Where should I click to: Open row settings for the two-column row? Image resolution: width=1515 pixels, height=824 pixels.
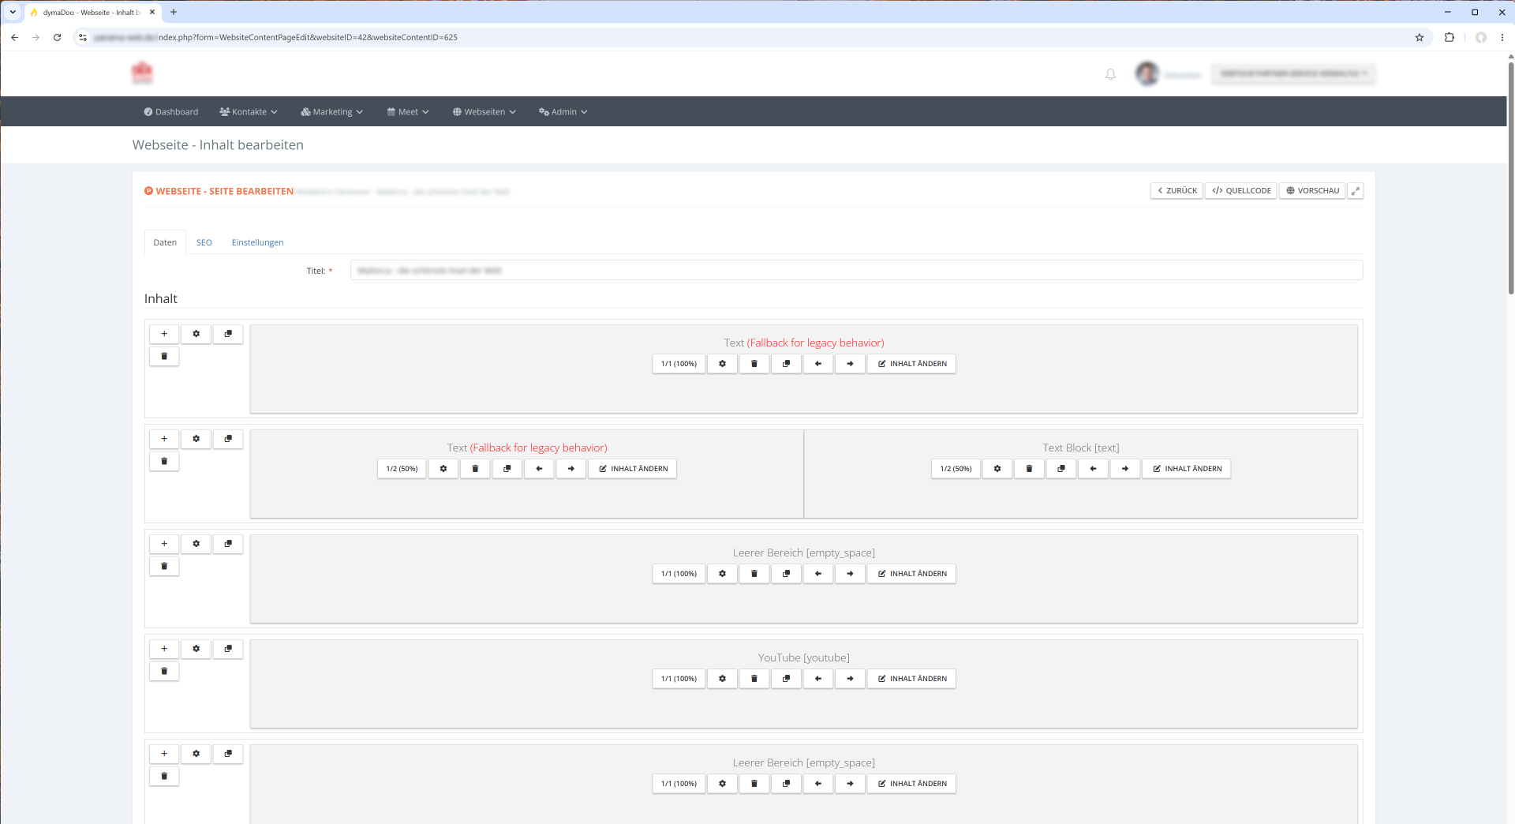[196, 439]
